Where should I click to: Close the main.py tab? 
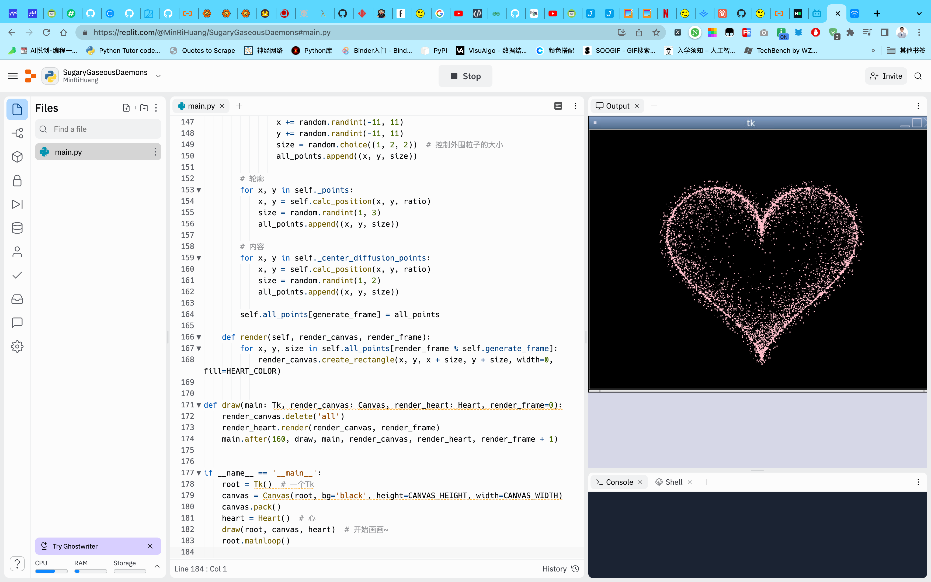[222, 106]
